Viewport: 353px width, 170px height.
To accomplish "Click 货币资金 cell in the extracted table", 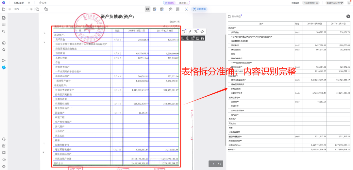I will [x=235, y=32].
